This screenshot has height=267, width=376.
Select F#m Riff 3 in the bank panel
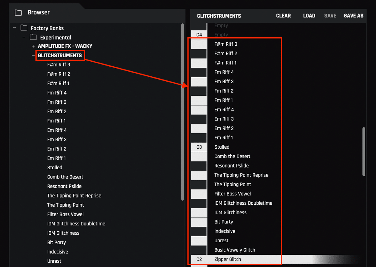click(226, 44)
